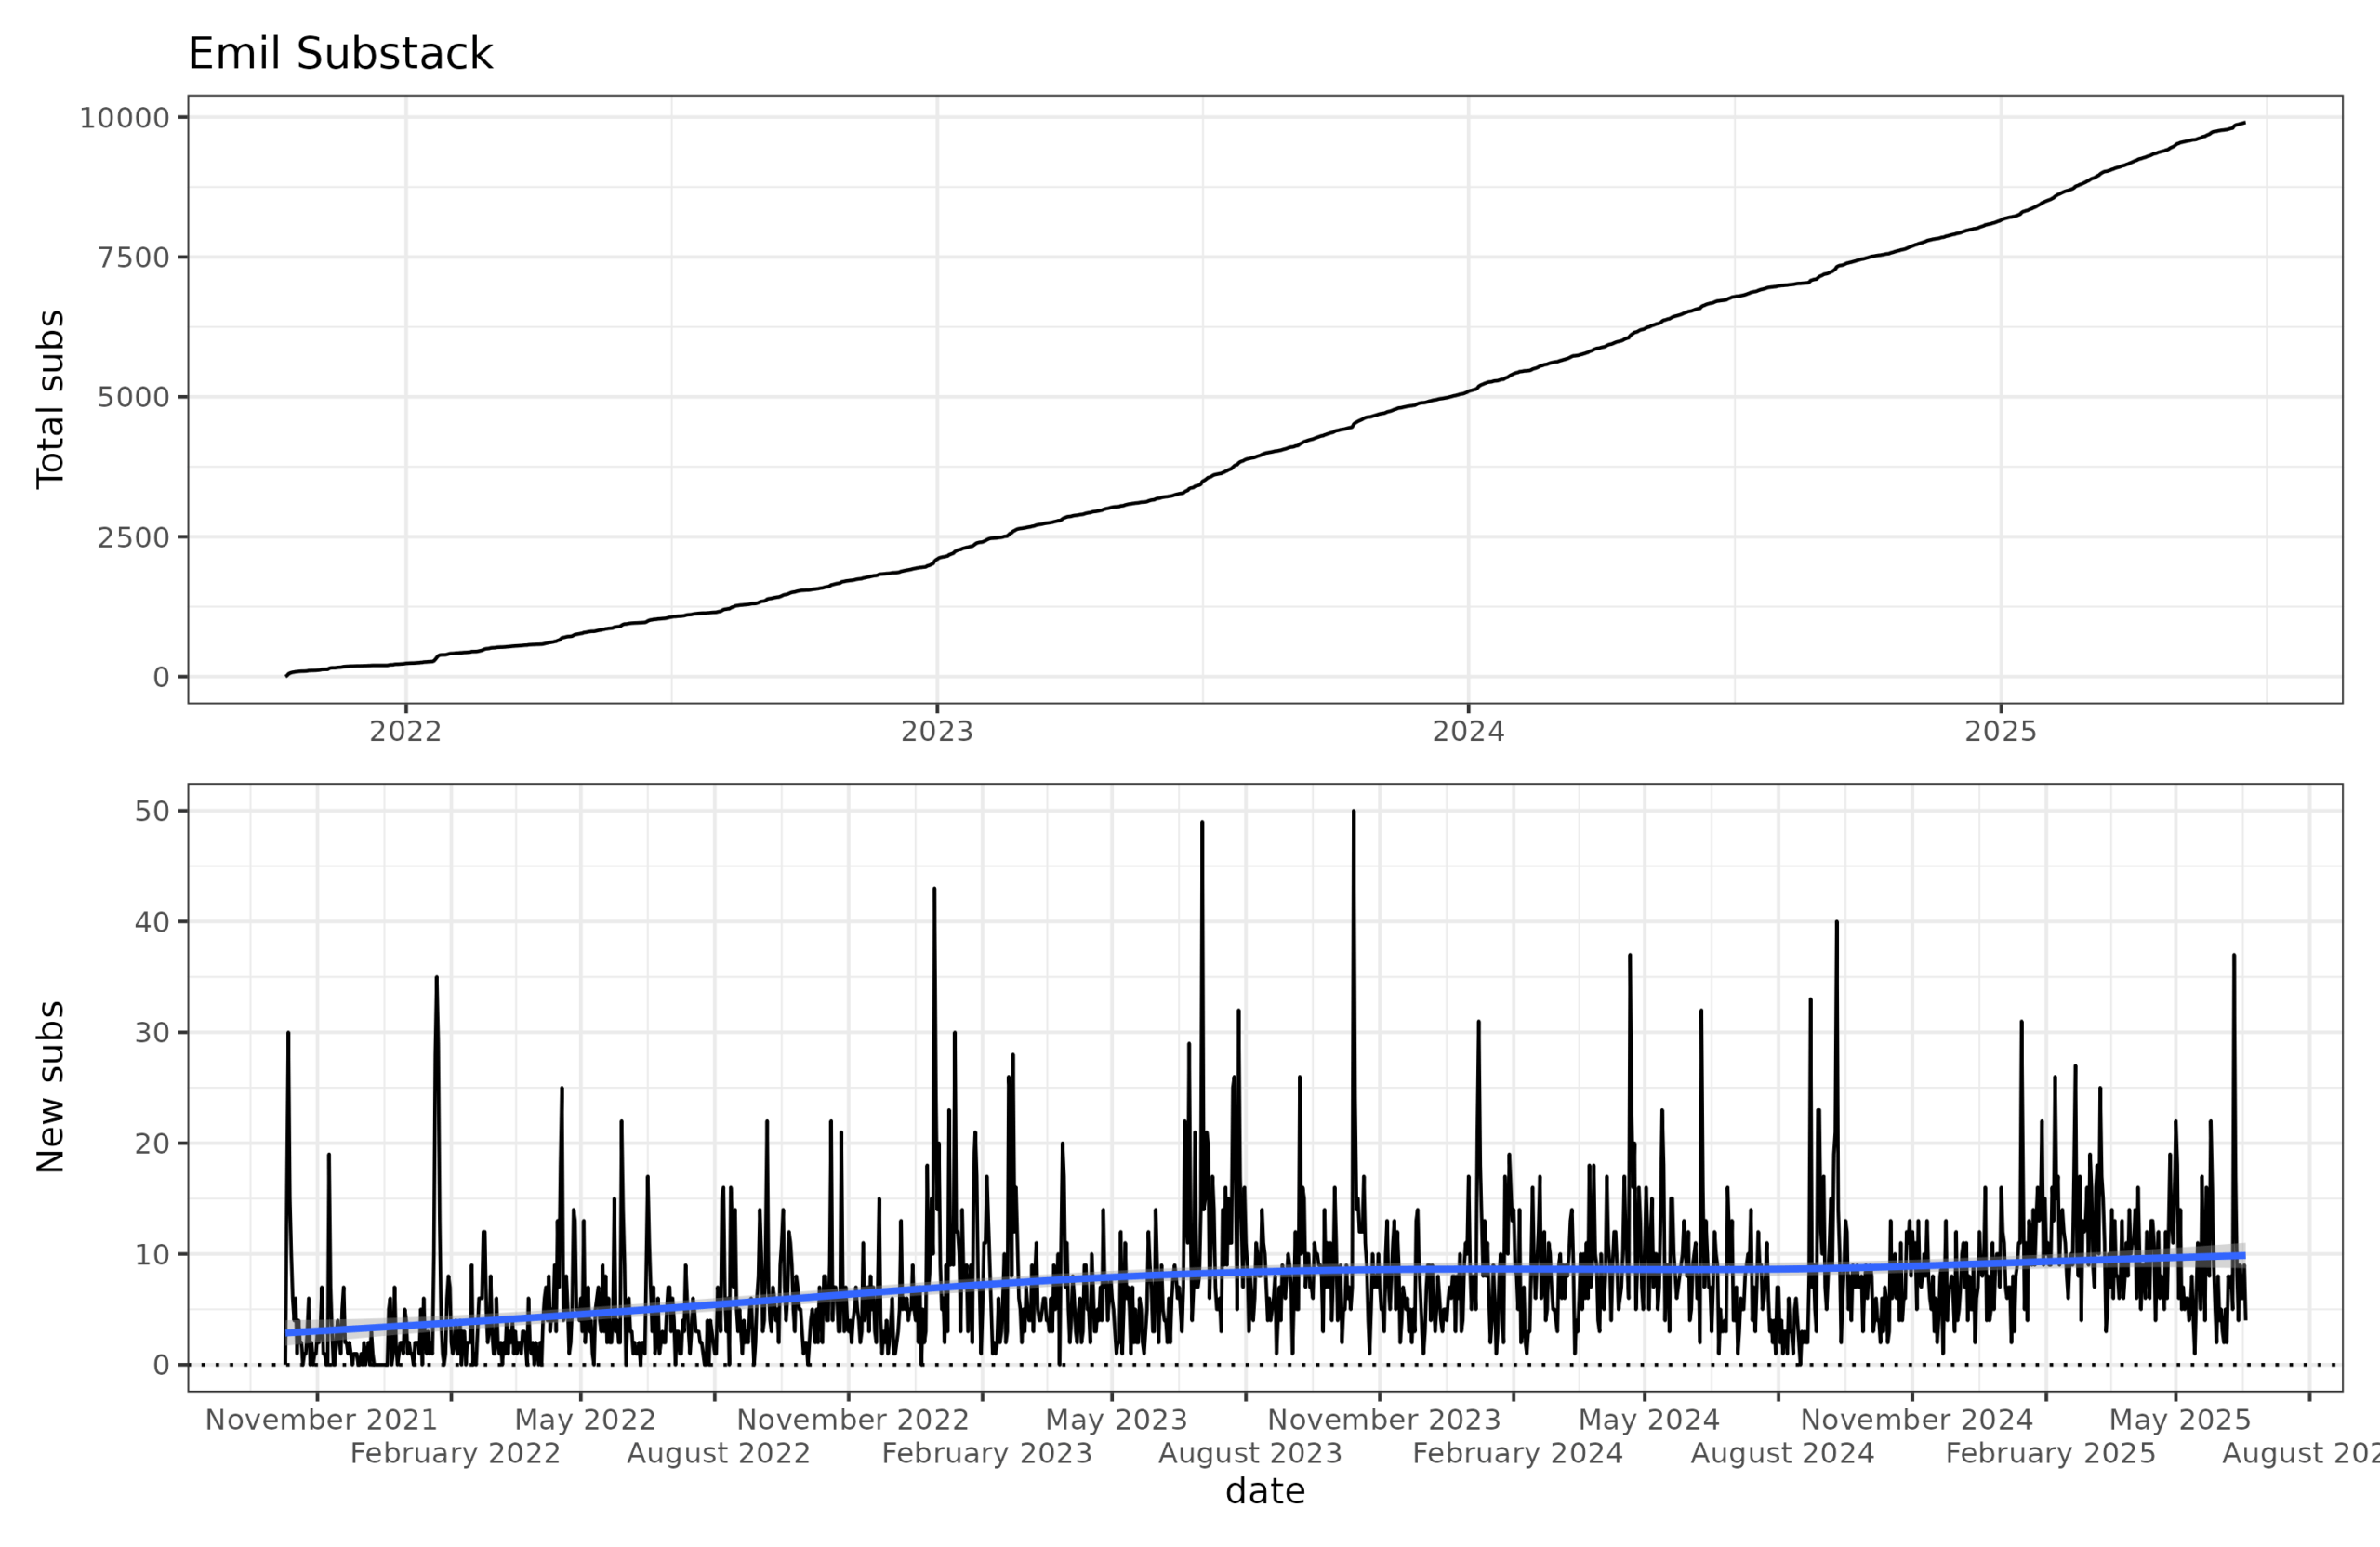
Task: Click the 'August 2023' axis label
Action: [1250, 1453]
